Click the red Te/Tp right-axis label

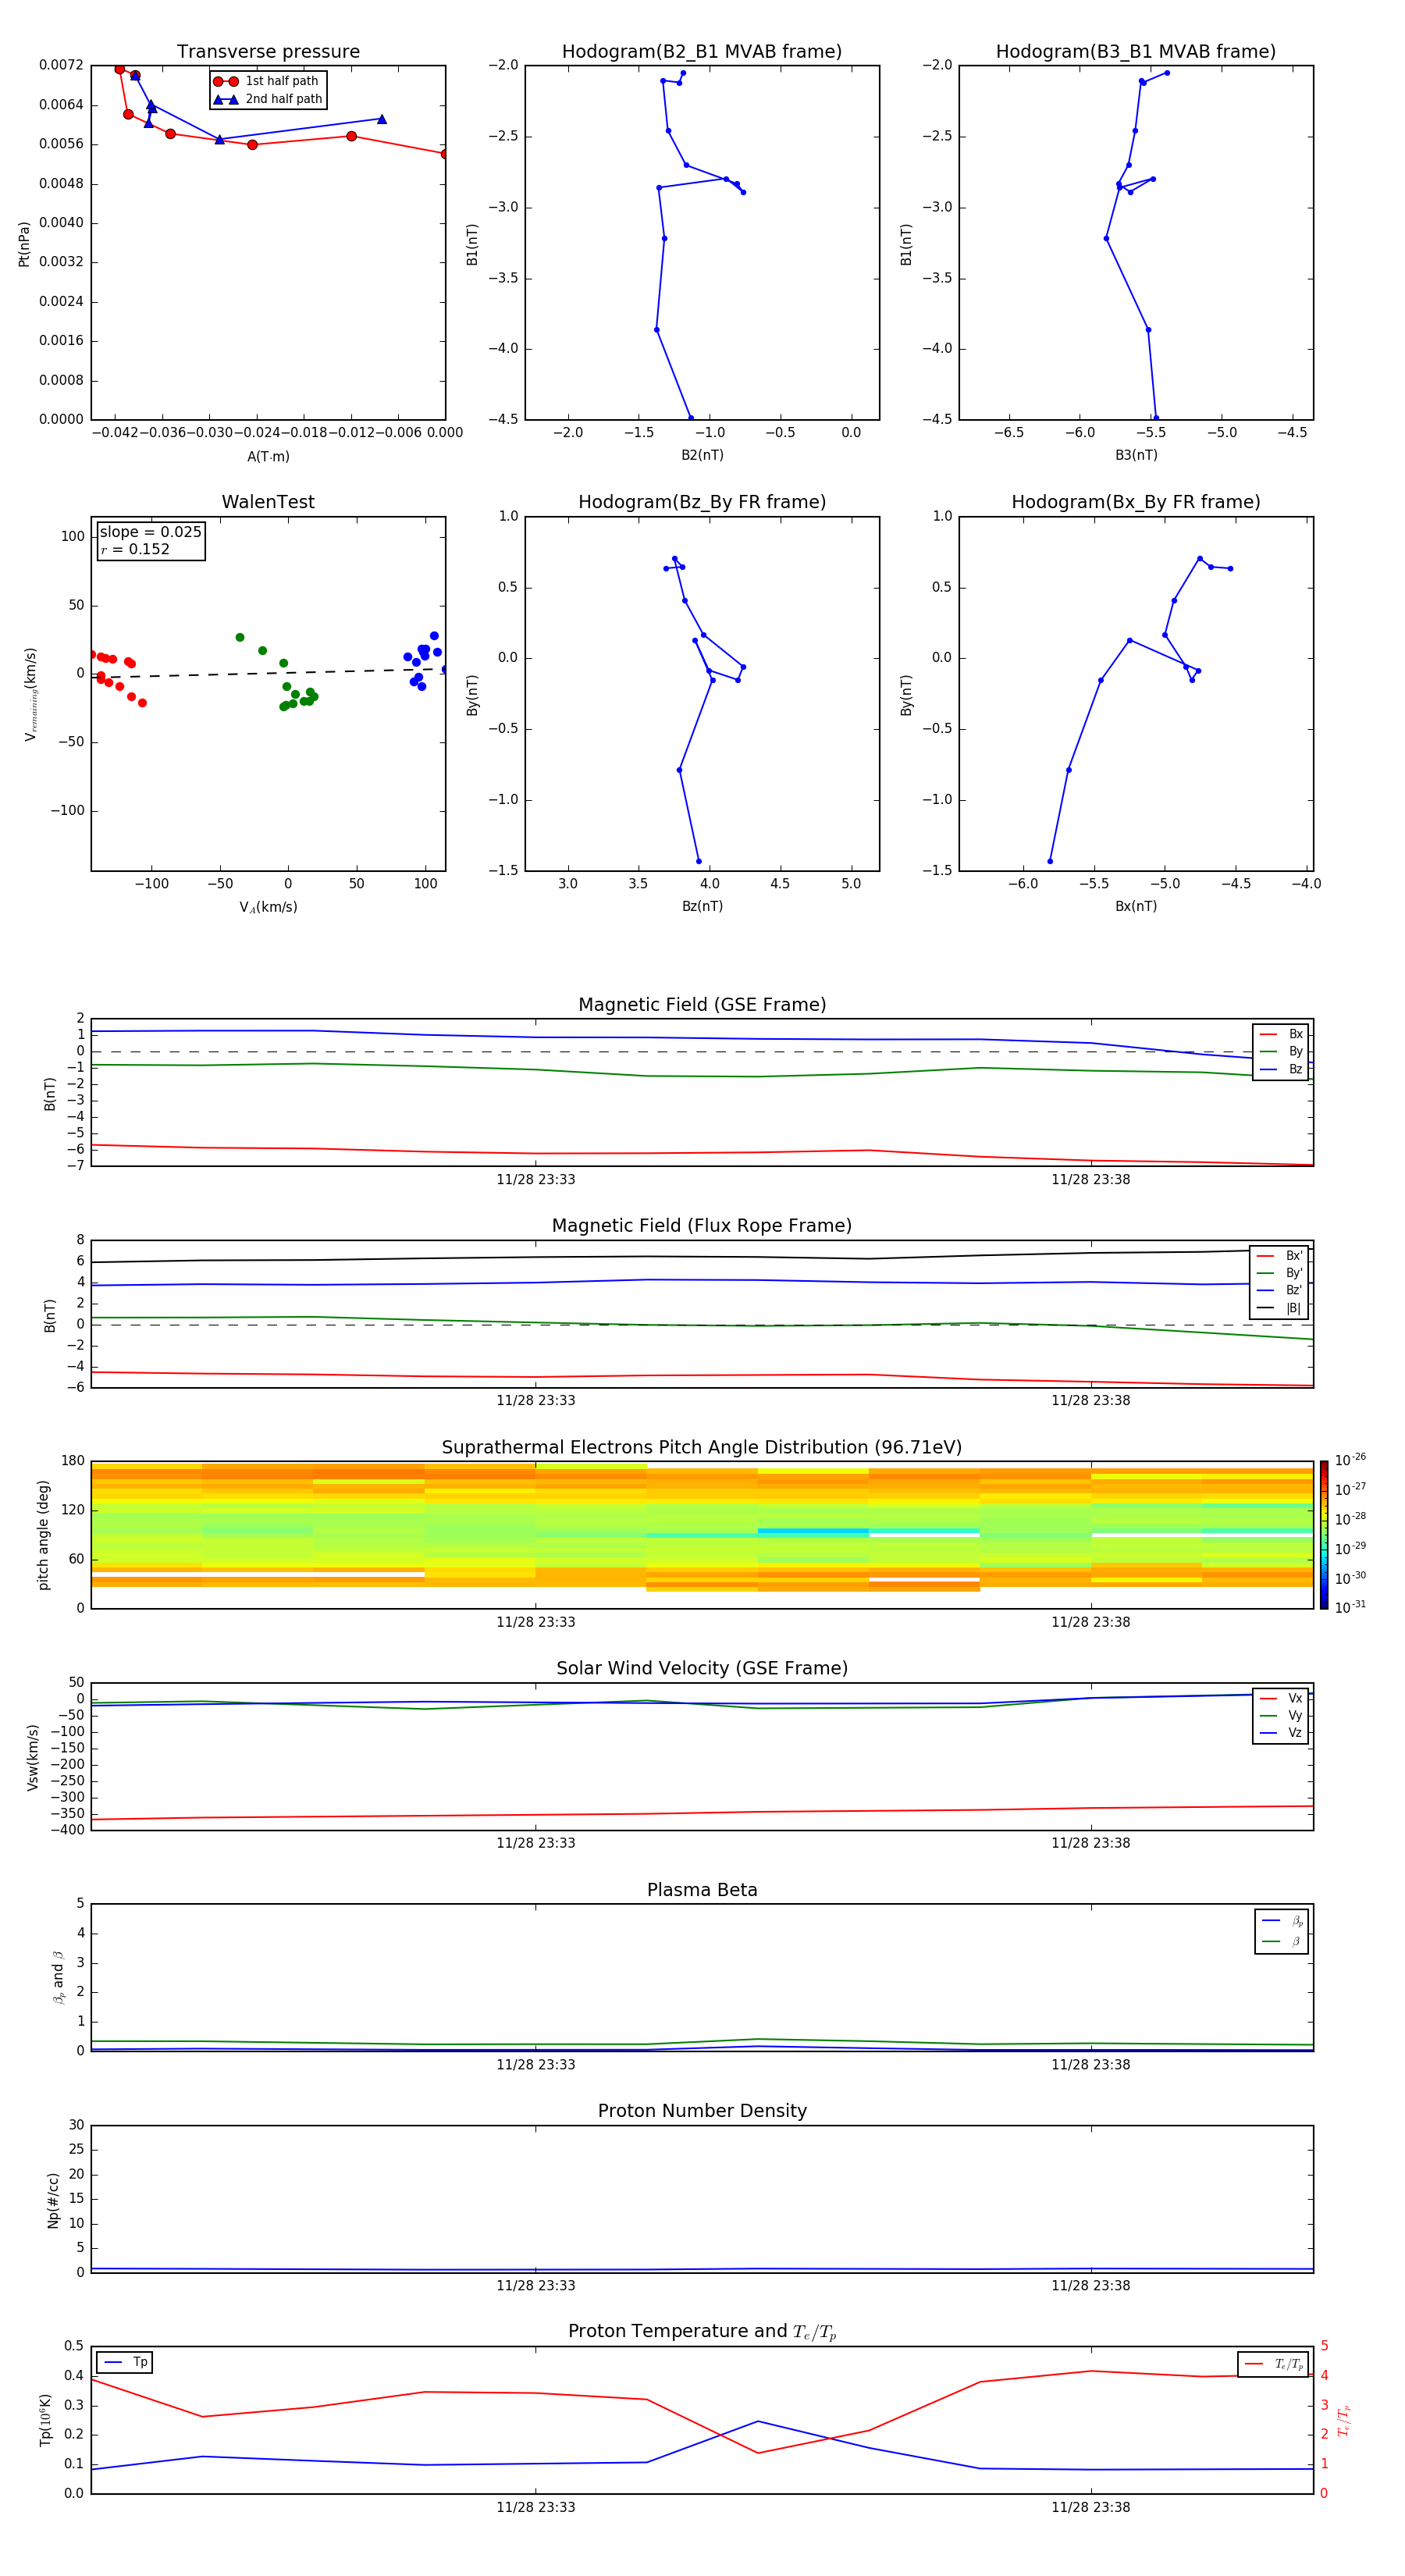pos(1344,2421)
